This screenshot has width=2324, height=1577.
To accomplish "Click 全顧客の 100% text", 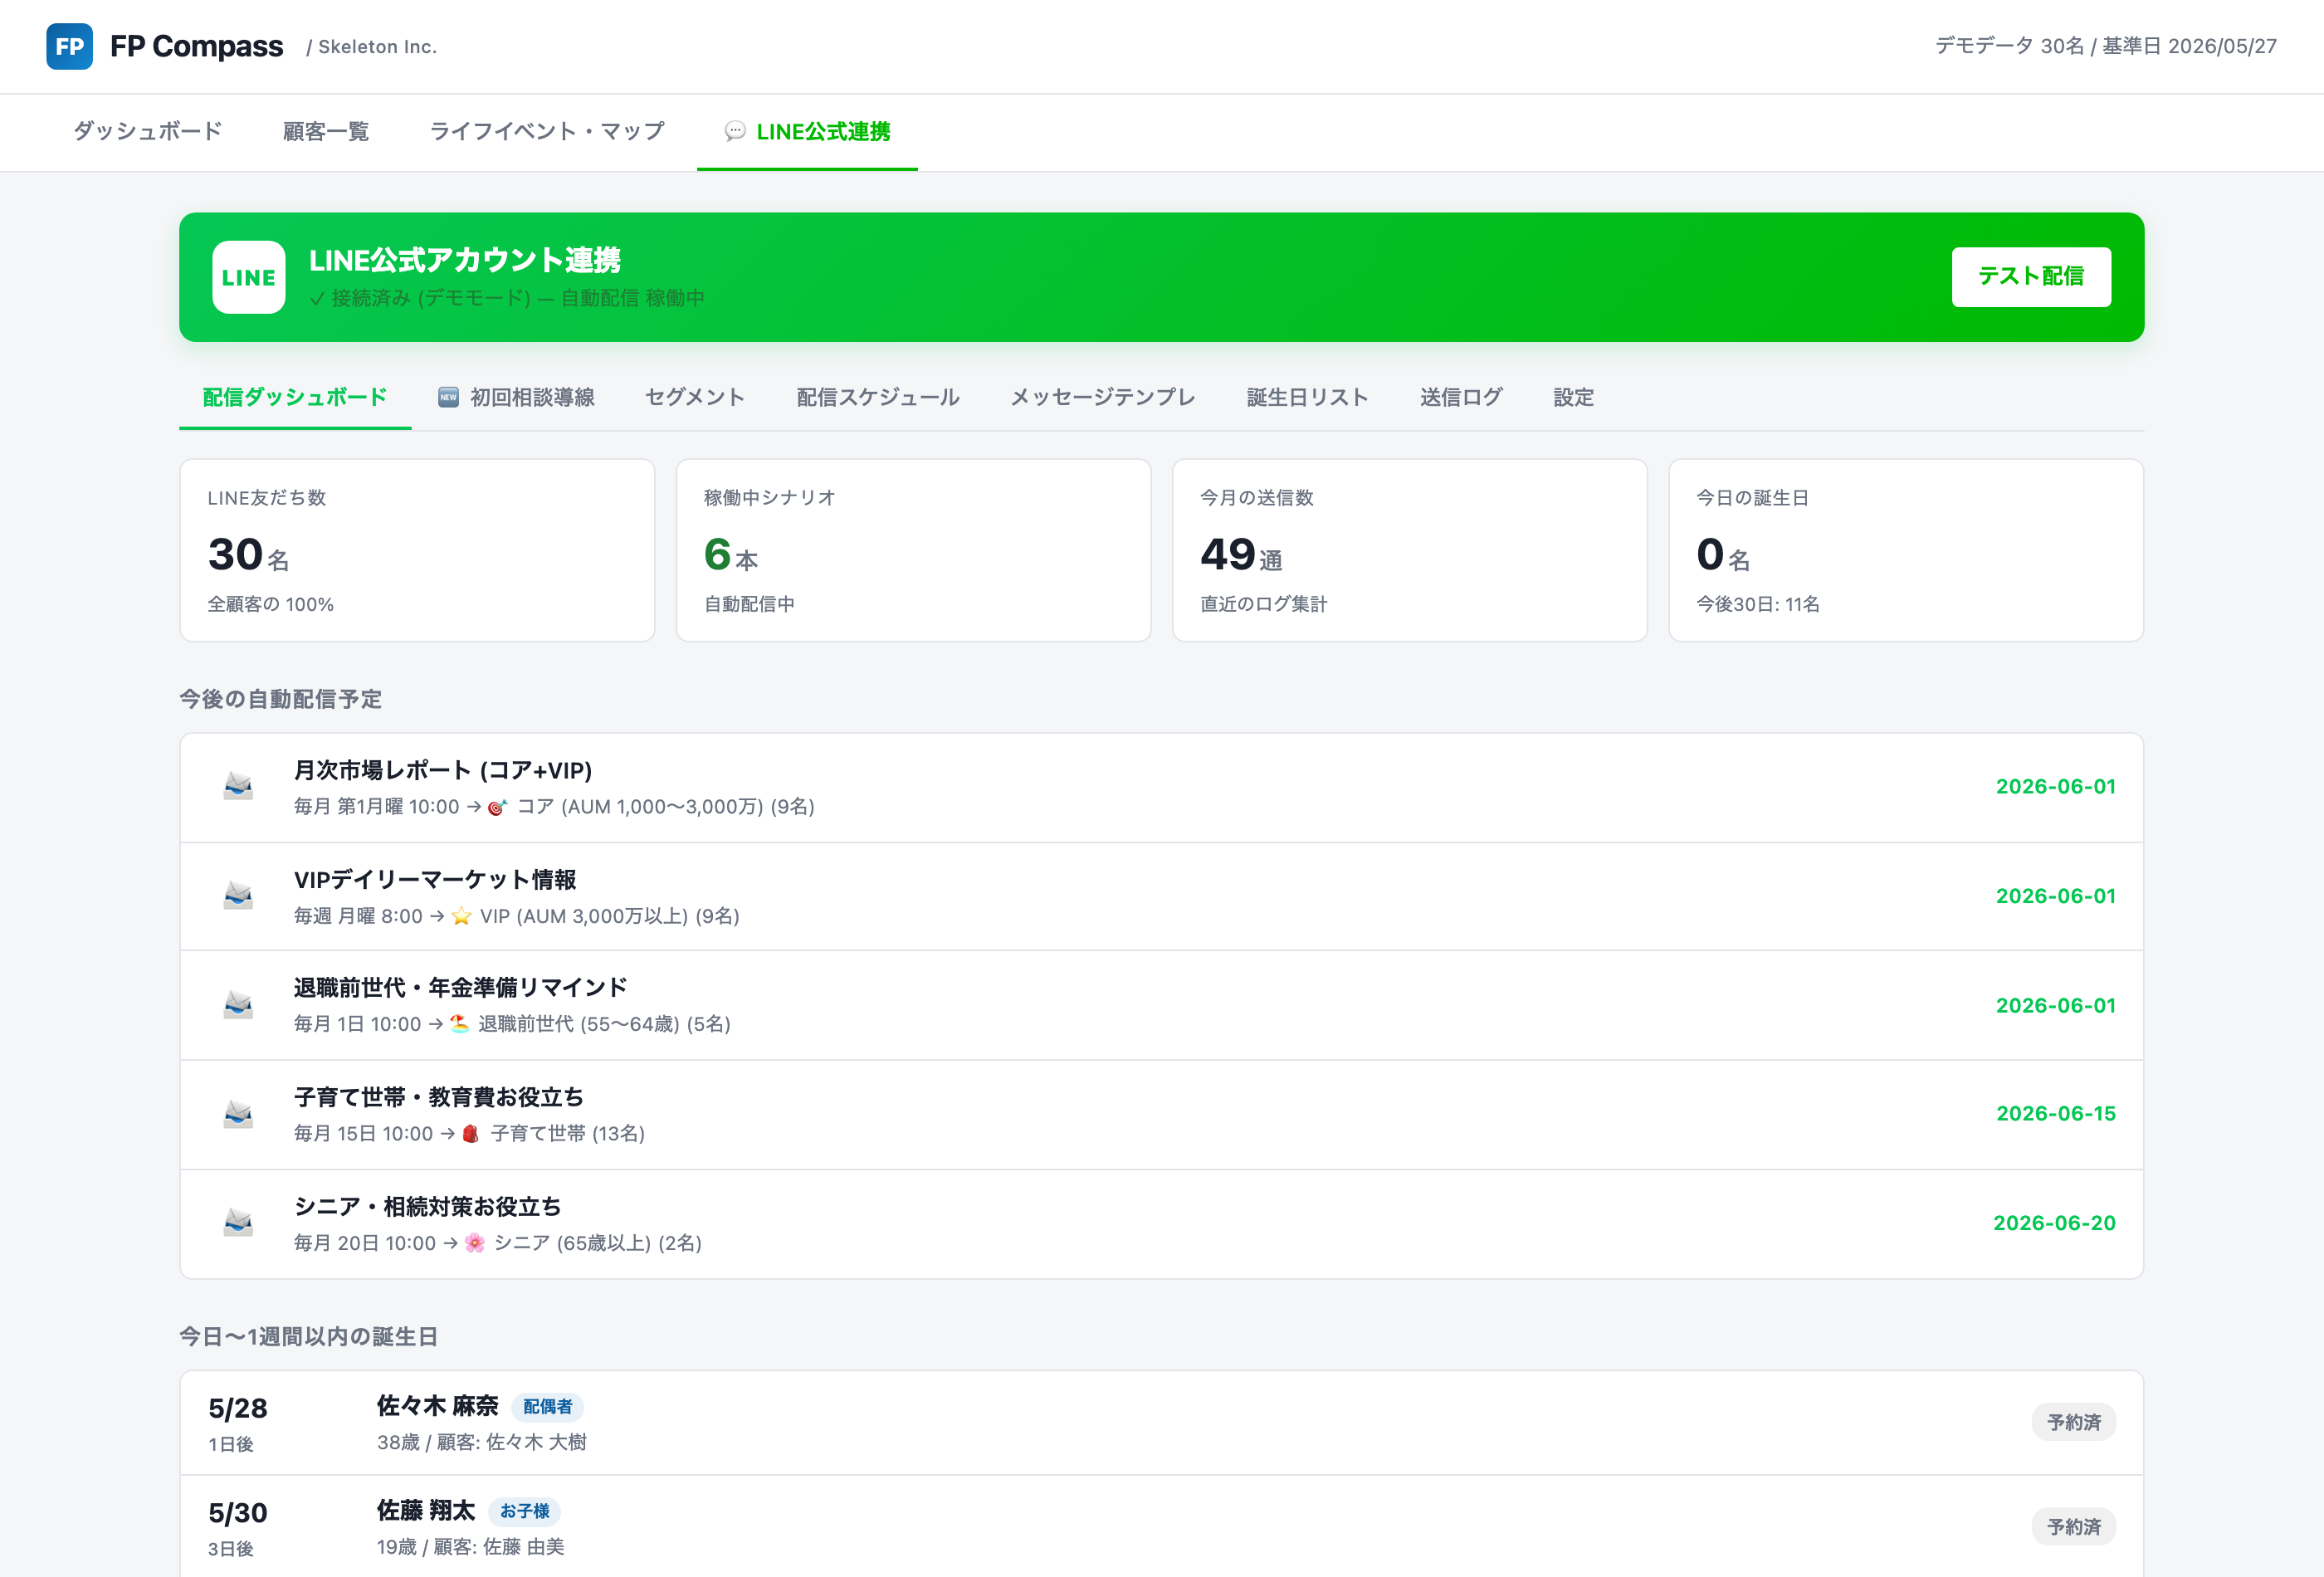I will [271, 604].
